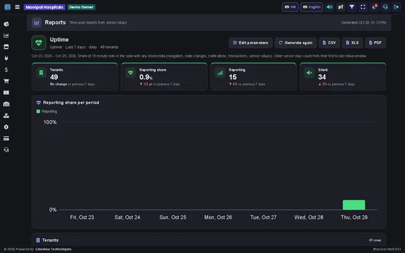
Task: Open the chart reports sidebar icon
Action: click(6, 35)
